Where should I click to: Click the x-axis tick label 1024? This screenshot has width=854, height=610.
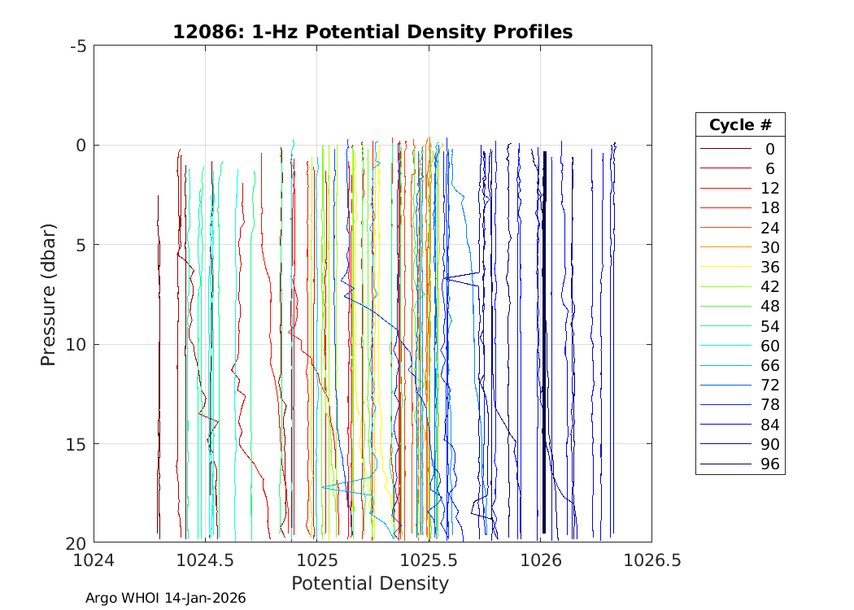tap(94, 560)
